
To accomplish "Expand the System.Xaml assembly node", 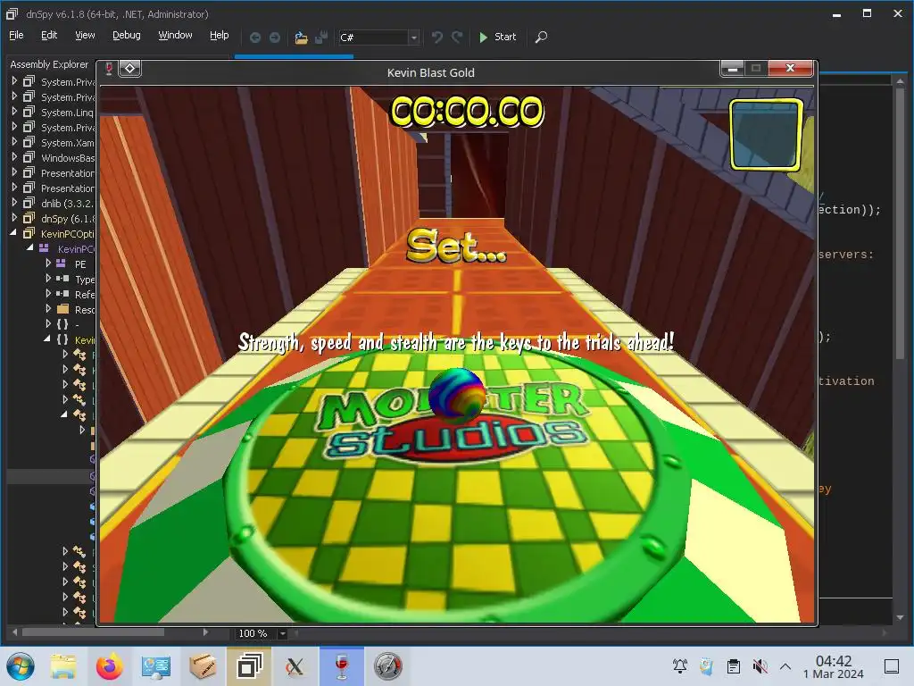I will [x=14, y=142].
